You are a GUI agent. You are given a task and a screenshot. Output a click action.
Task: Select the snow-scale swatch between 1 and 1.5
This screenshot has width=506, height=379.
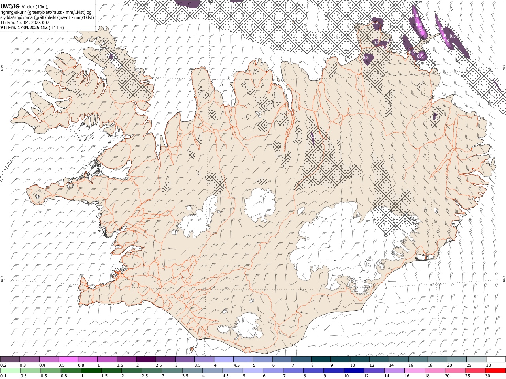click(x=107, y=359)
